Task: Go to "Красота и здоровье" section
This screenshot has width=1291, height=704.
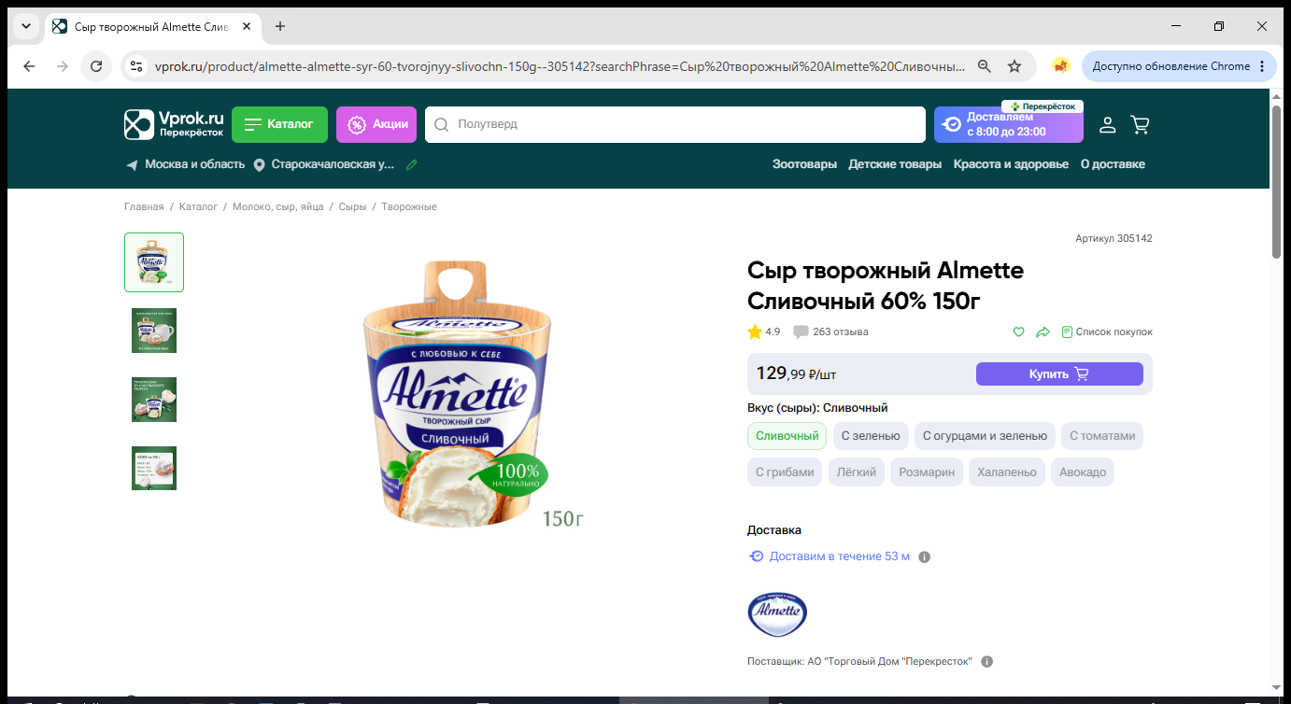Action: tap(1011, 164)
